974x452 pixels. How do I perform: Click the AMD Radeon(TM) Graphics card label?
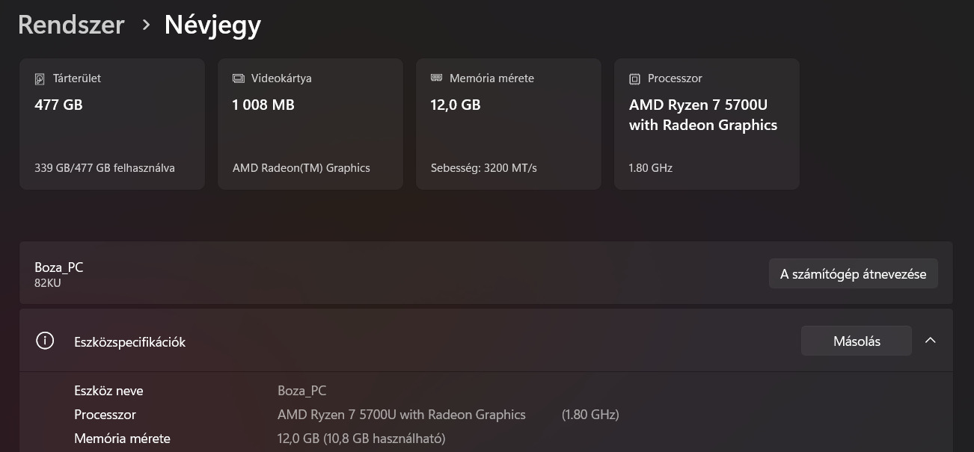pos(301,168)
